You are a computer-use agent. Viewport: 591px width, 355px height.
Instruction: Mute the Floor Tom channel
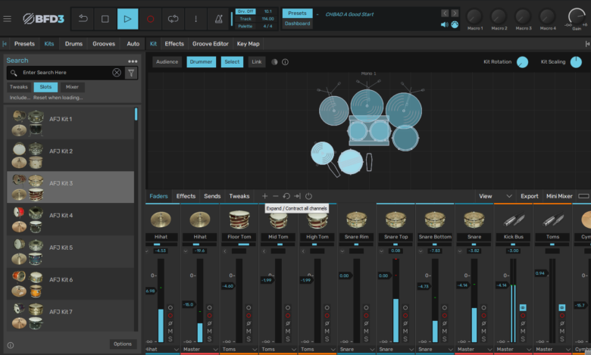[249, 332]
